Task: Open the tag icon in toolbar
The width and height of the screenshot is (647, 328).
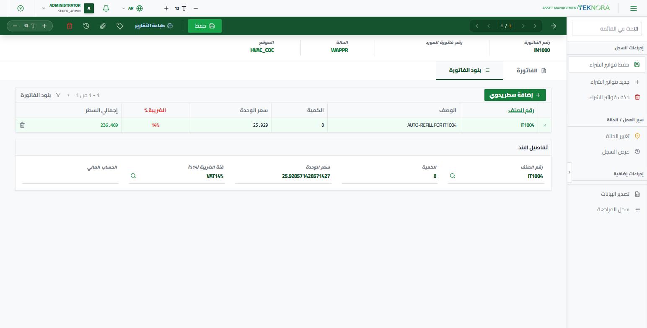Action: pos(120,26)
